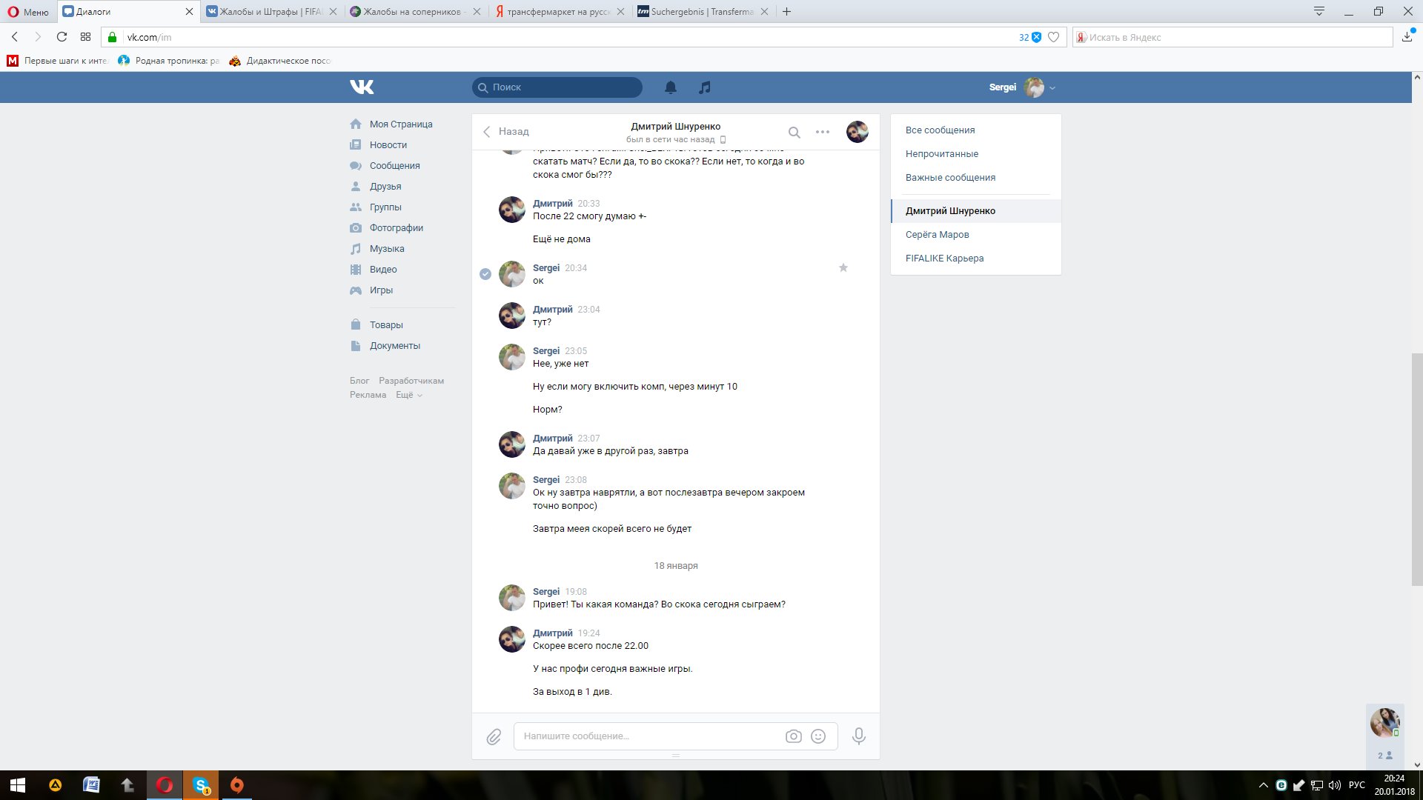Image resolution: width=1423 pixels, height=800 pixels.
Task: Mark Sergei's 'ок' message as important star
Action: [x=843, y=267]
